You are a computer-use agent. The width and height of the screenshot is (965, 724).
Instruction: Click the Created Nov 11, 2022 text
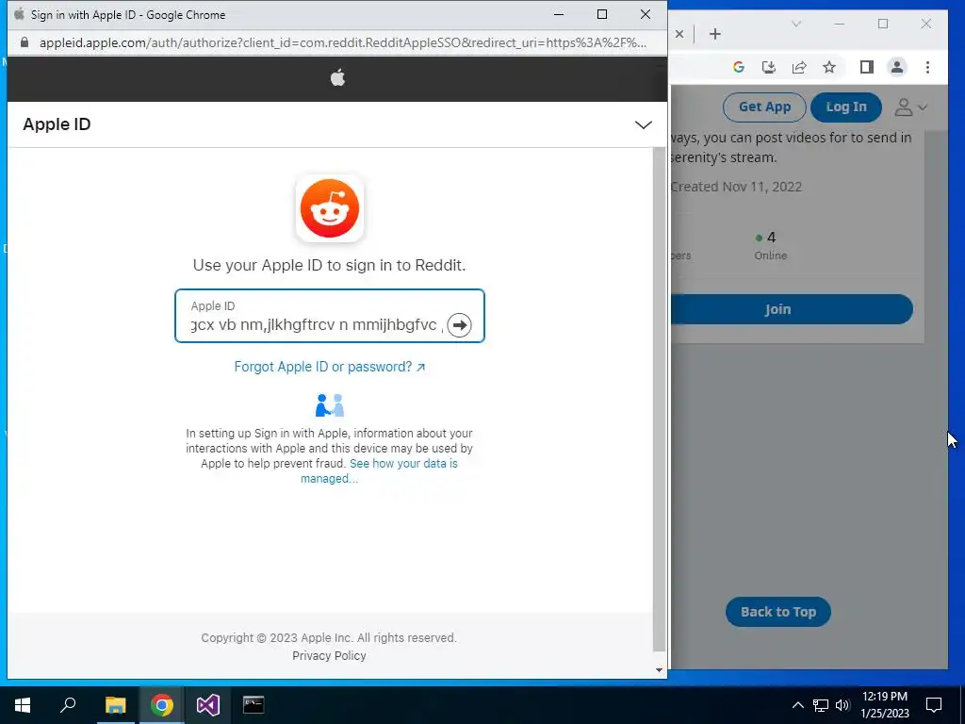point(736,187)
